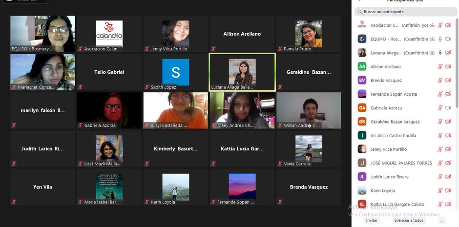This screenshot has width=459, height=227.
Task: Click camera-off icon for Allison Arellano row
Action: pyautogui.click(x=448, y=67)
